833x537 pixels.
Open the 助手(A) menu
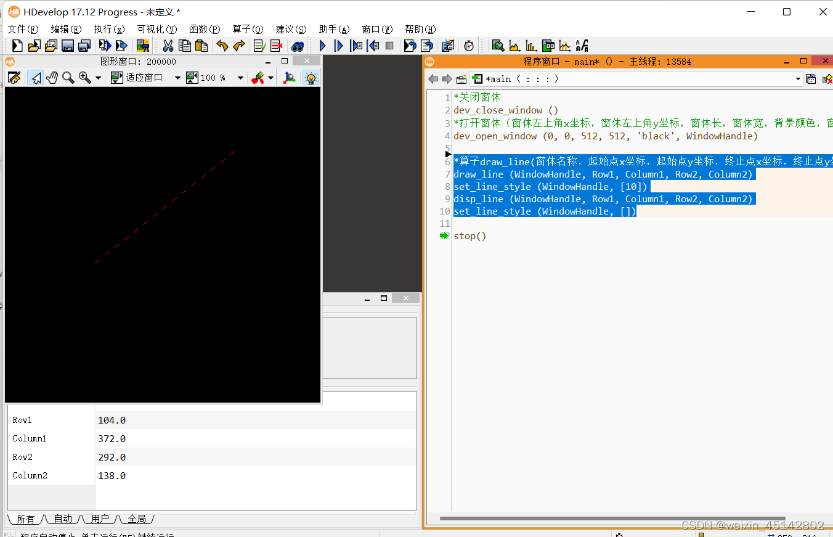[334, 29]
